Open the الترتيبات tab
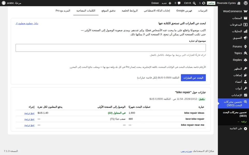This screenshot has width=249, height=155. (203, 11)
